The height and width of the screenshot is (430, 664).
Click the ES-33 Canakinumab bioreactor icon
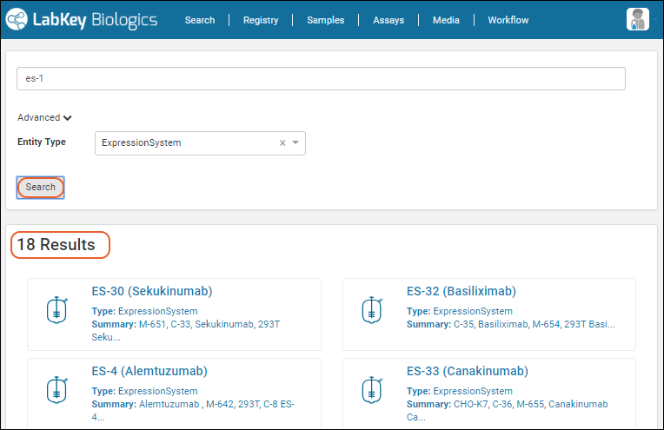pos(372,390)
